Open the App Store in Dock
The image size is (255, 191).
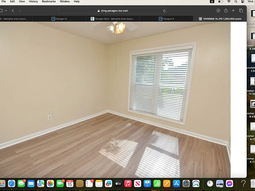tap(176, 184)
